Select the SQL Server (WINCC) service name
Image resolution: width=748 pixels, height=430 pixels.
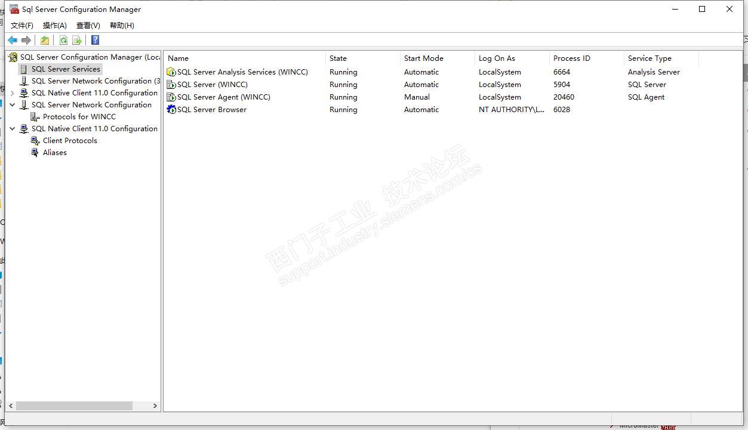(212, 85)
